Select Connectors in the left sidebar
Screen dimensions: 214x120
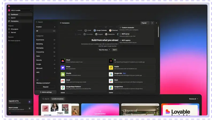tap(20, 21)
